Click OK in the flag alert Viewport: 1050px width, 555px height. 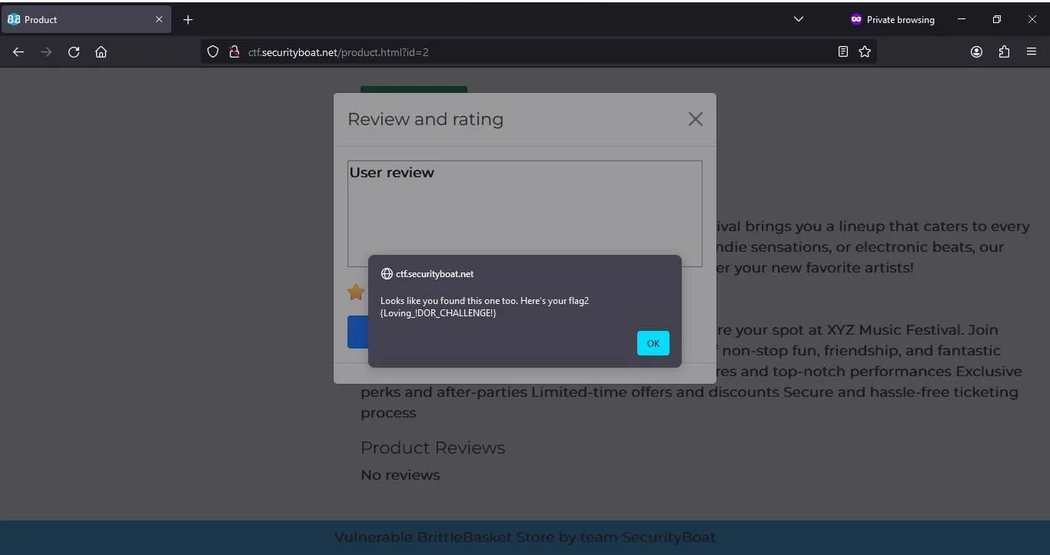tap(653, 343)
